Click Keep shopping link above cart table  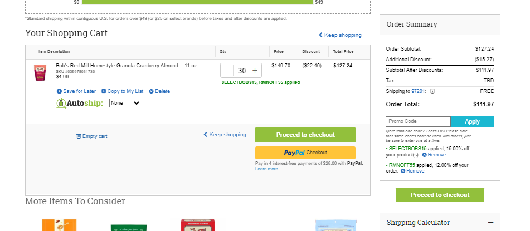pyautogui.click(x=340, y=35)
